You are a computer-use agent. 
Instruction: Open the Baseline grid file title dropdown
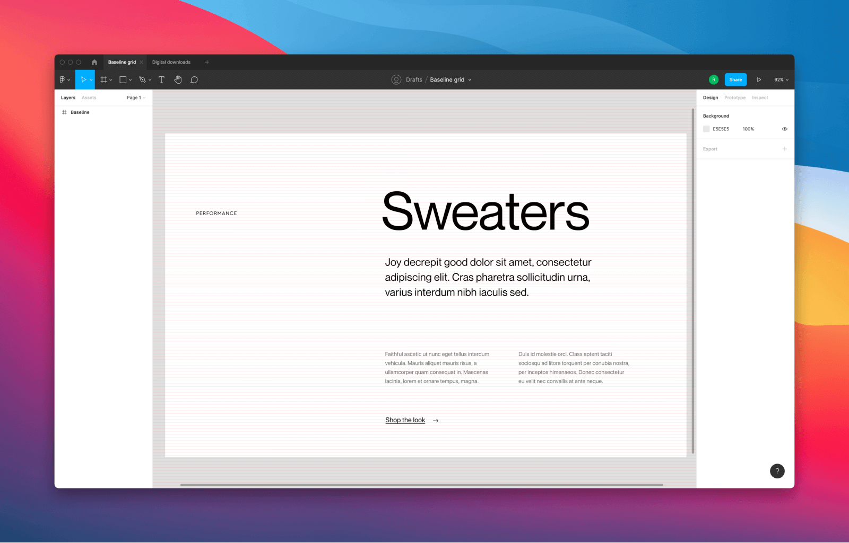click(470, 80)
